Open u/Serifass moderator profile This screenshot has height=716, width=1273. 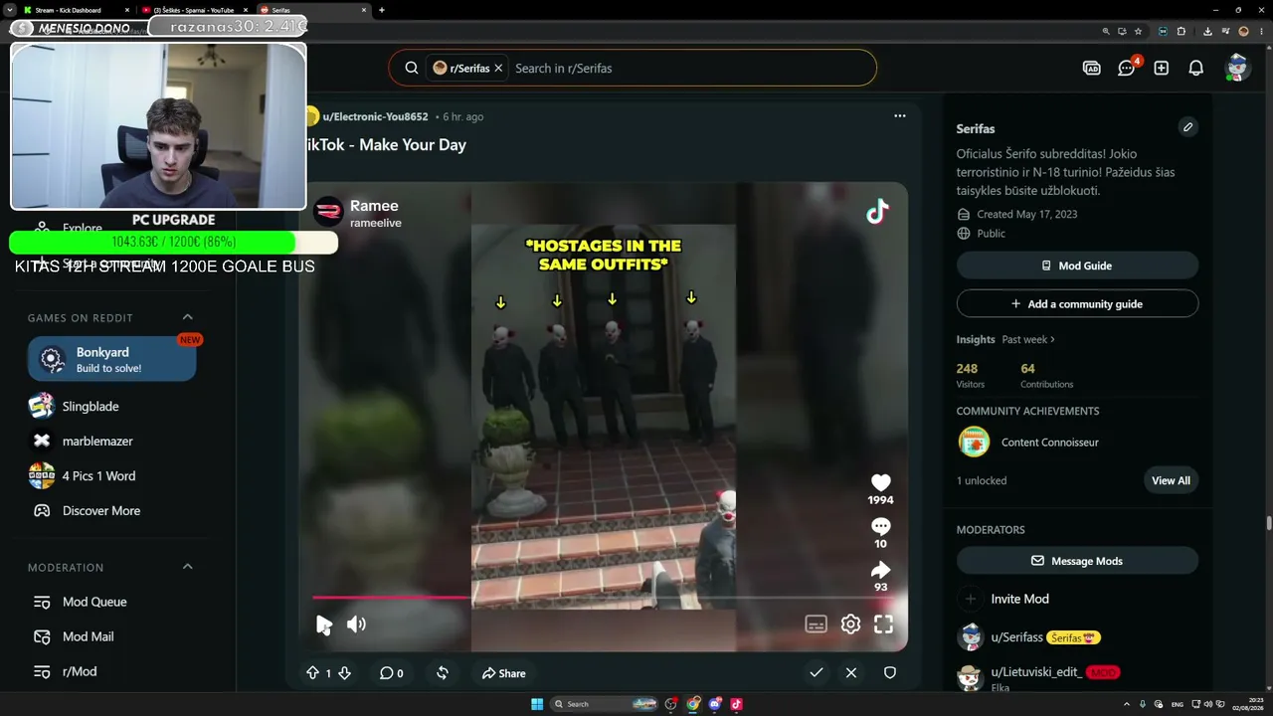click(1016, 636)
